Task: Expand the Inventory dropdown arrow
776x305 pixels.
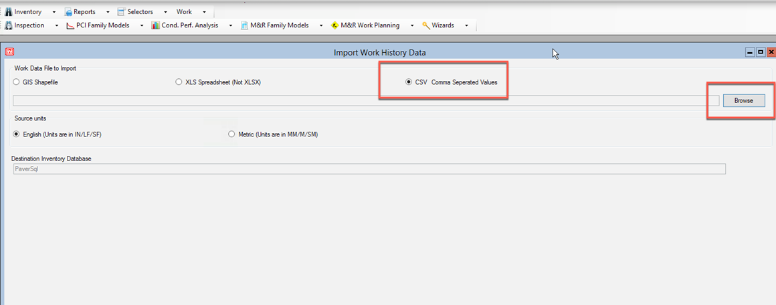Action: (54, 12)
